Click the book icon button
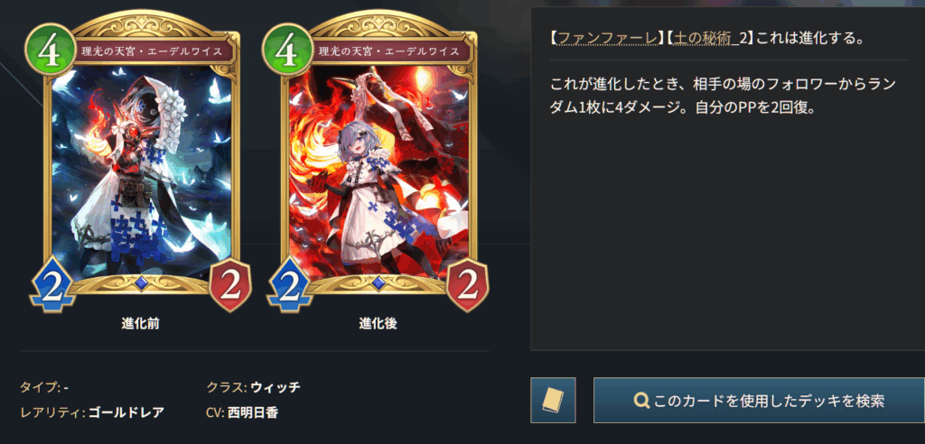Screen dimensions: 925x444 (x=553, y=401)
